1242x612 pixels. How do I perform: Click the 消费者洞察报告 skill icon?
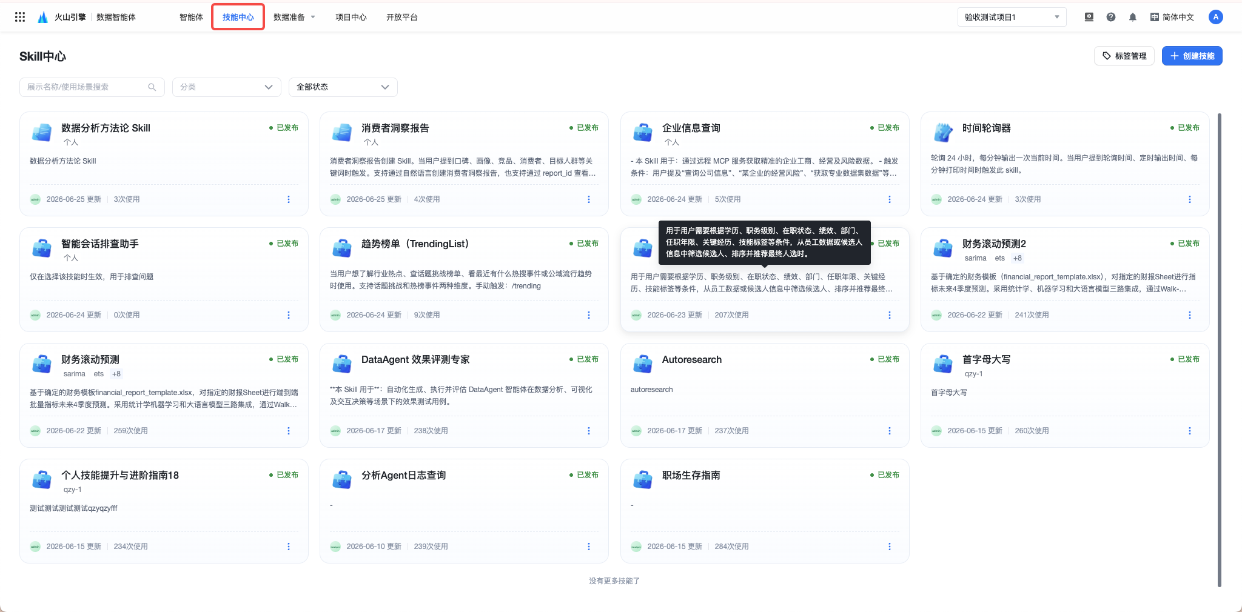click(342, 132)
